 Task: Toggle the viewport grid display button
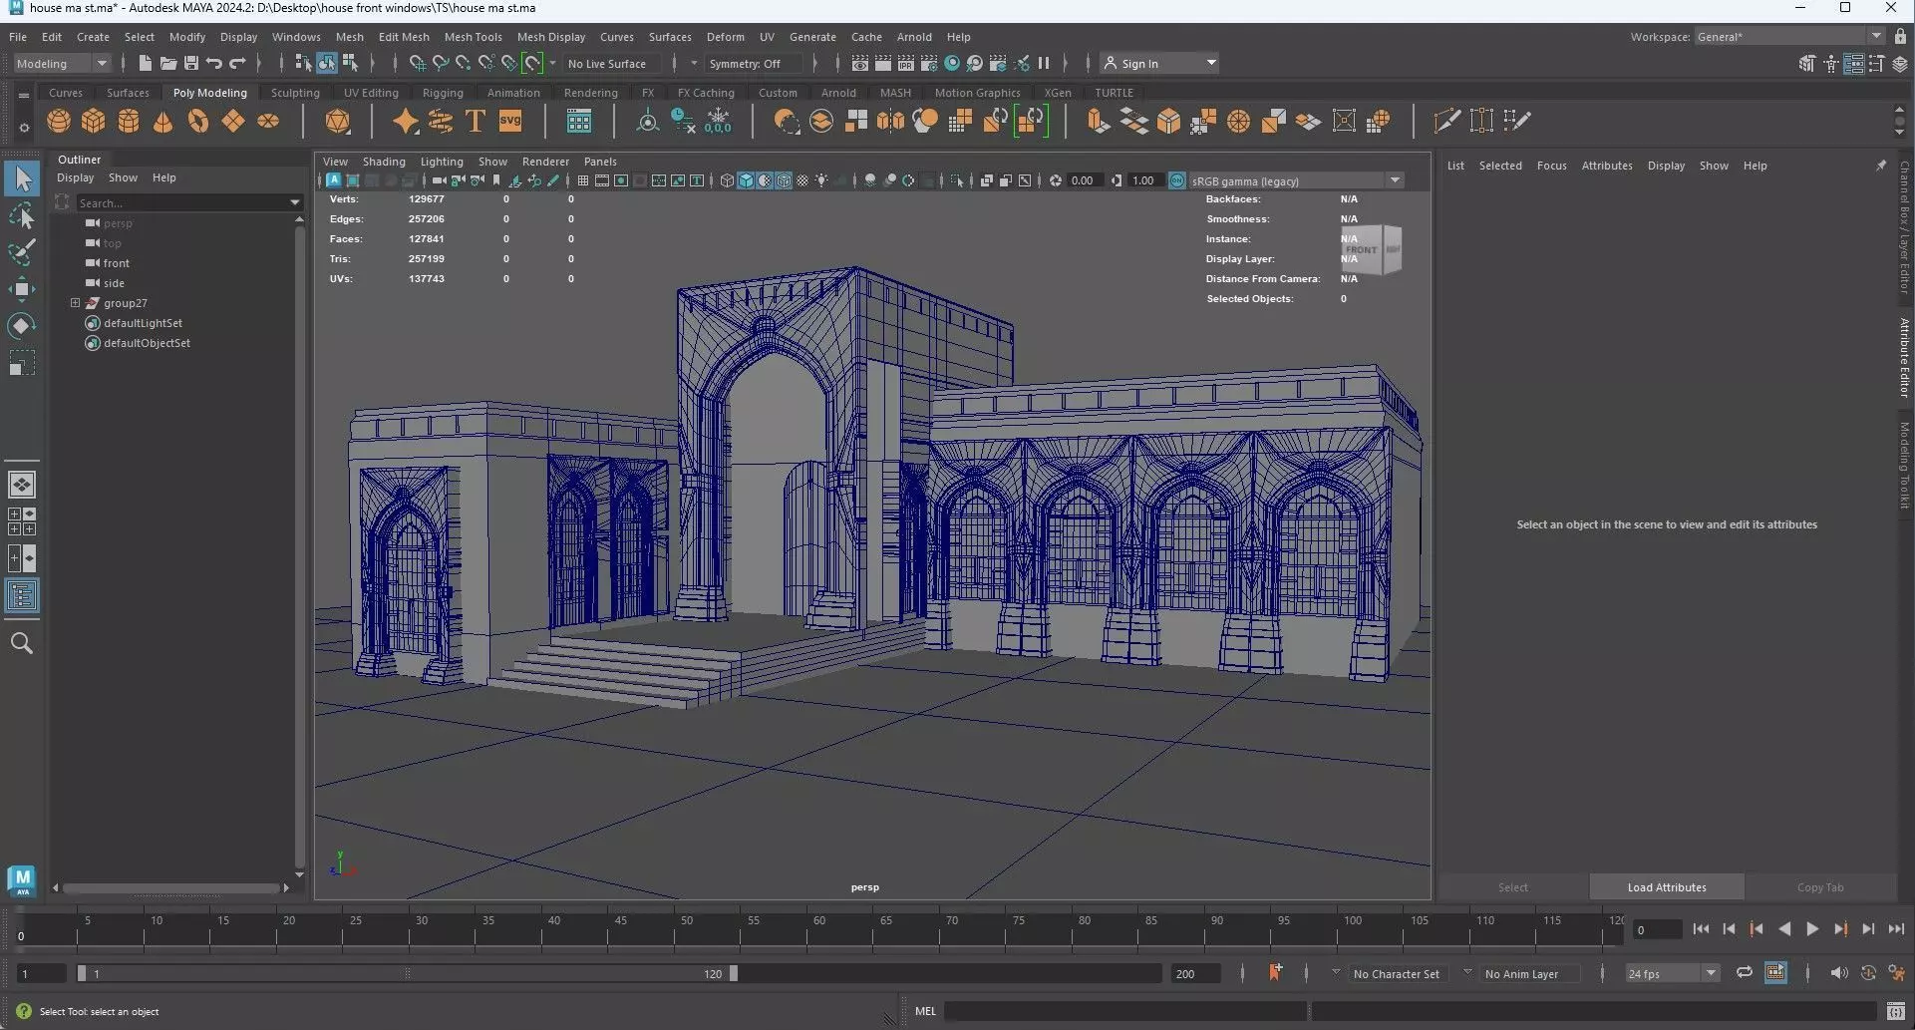click(583, 180)
